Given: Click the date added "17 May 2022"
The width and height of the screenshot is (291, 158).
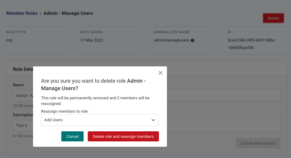Looking at the screenshot, I should tap(92, 40).
